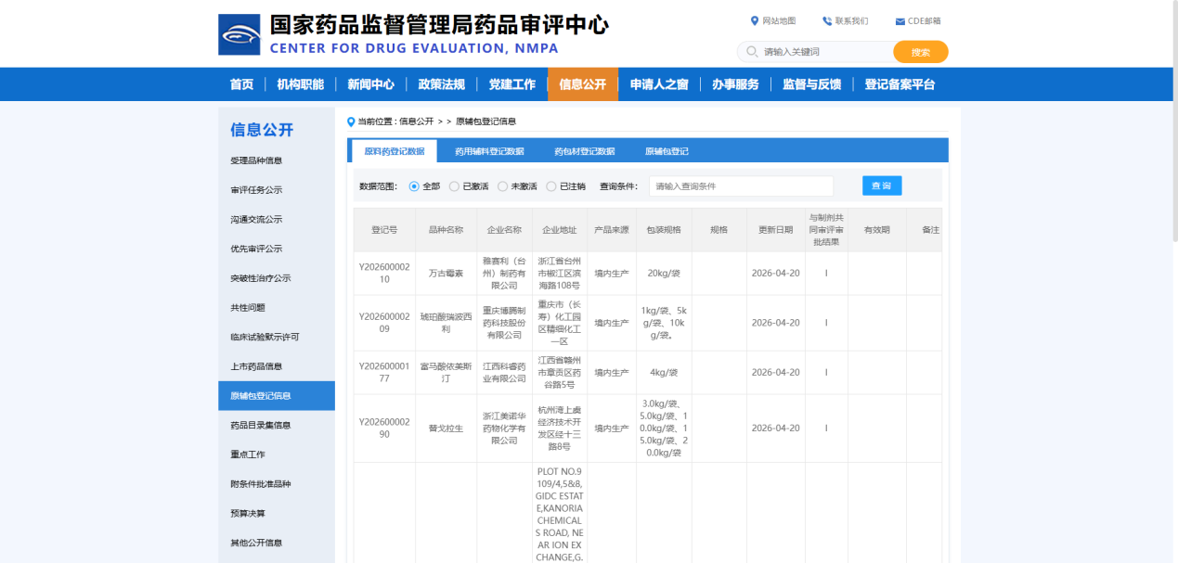
Task: Open the 首页 menu item
Action: point(241,84)
